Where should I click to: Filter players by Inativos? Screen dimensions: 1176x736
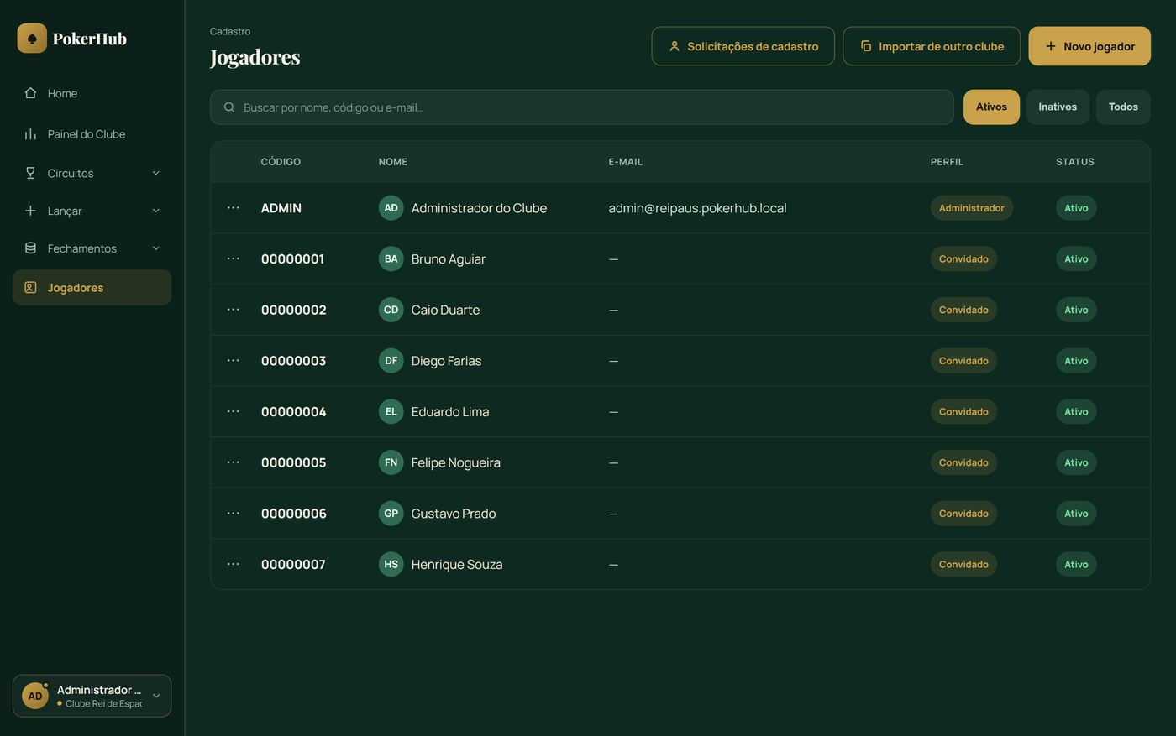pos(1058,107)
